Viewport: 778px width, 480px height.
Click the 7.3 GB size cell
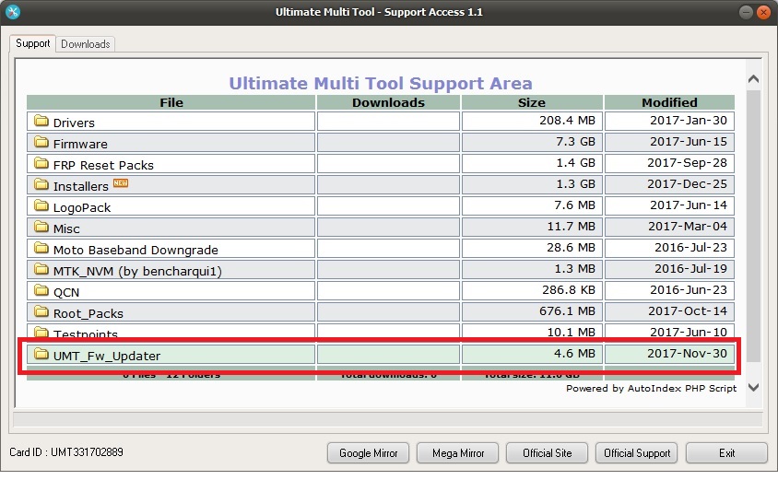(x=532, y=142)
